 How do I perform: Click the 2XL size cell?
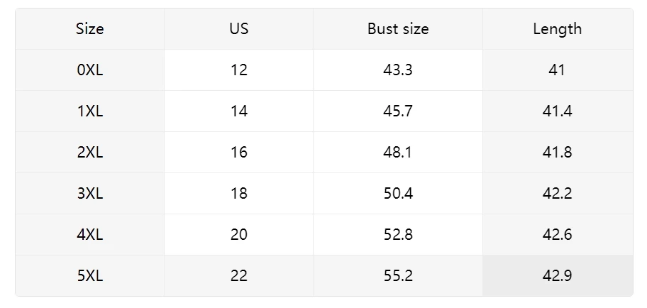(90, 153)
